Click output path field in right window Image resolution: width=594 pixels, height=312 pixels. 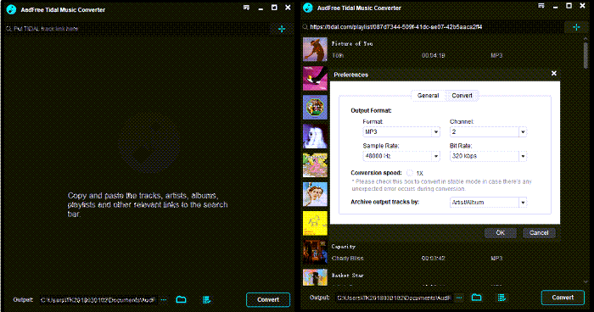tap(395, 298)
